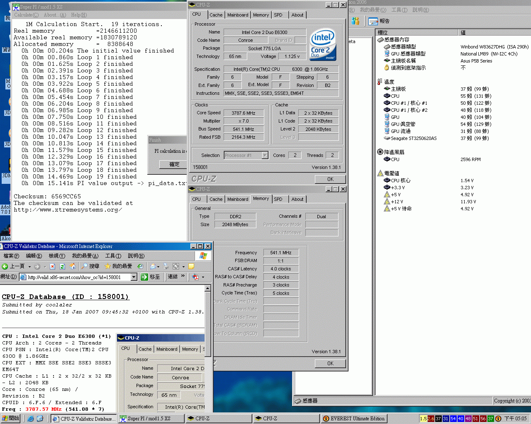Viewport: 531px width, 424px height.
Task: Select 電壓值 voltage group in EVEREST
Action: (x=388, y=173)
